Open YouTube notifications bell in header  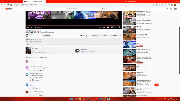tap(171, 9)
